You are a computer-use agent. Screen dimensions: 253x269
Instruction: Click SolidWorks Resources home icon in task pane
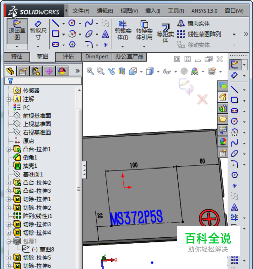click(223, 97)
